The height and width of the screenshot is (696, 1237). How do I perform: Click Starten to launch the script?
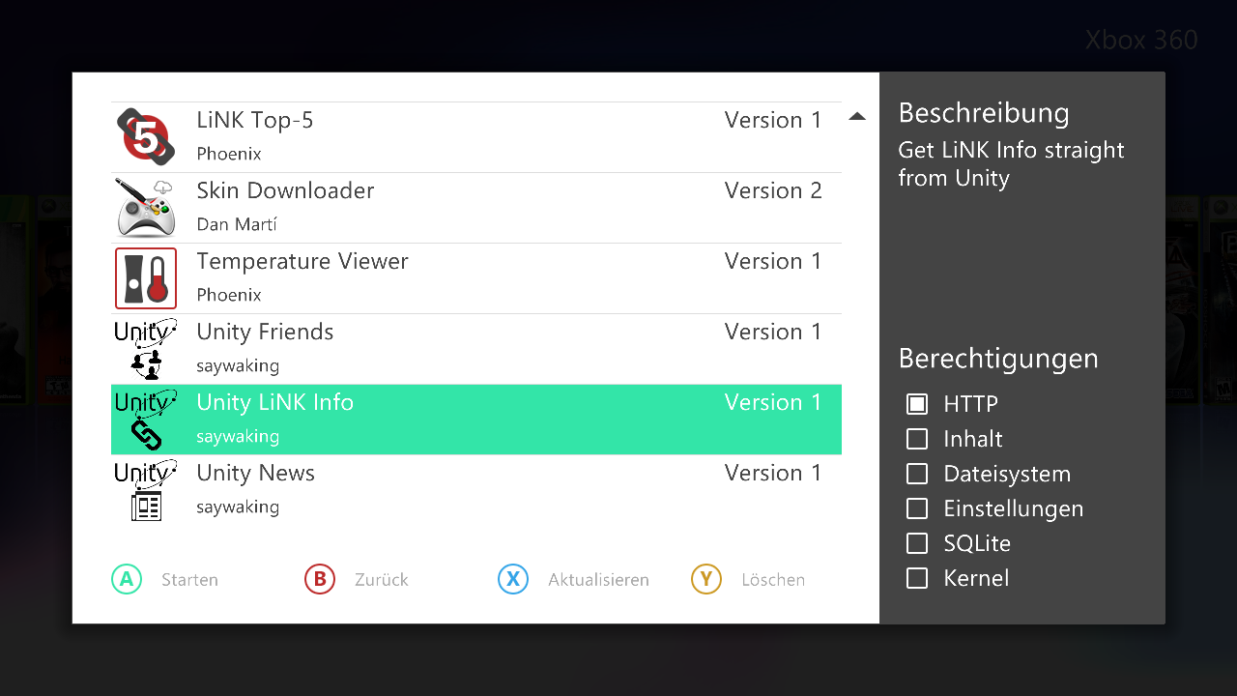pos(189,580)
